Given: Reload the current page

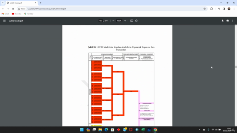Looking at the screenshot, I should click(x=13, y=9).
